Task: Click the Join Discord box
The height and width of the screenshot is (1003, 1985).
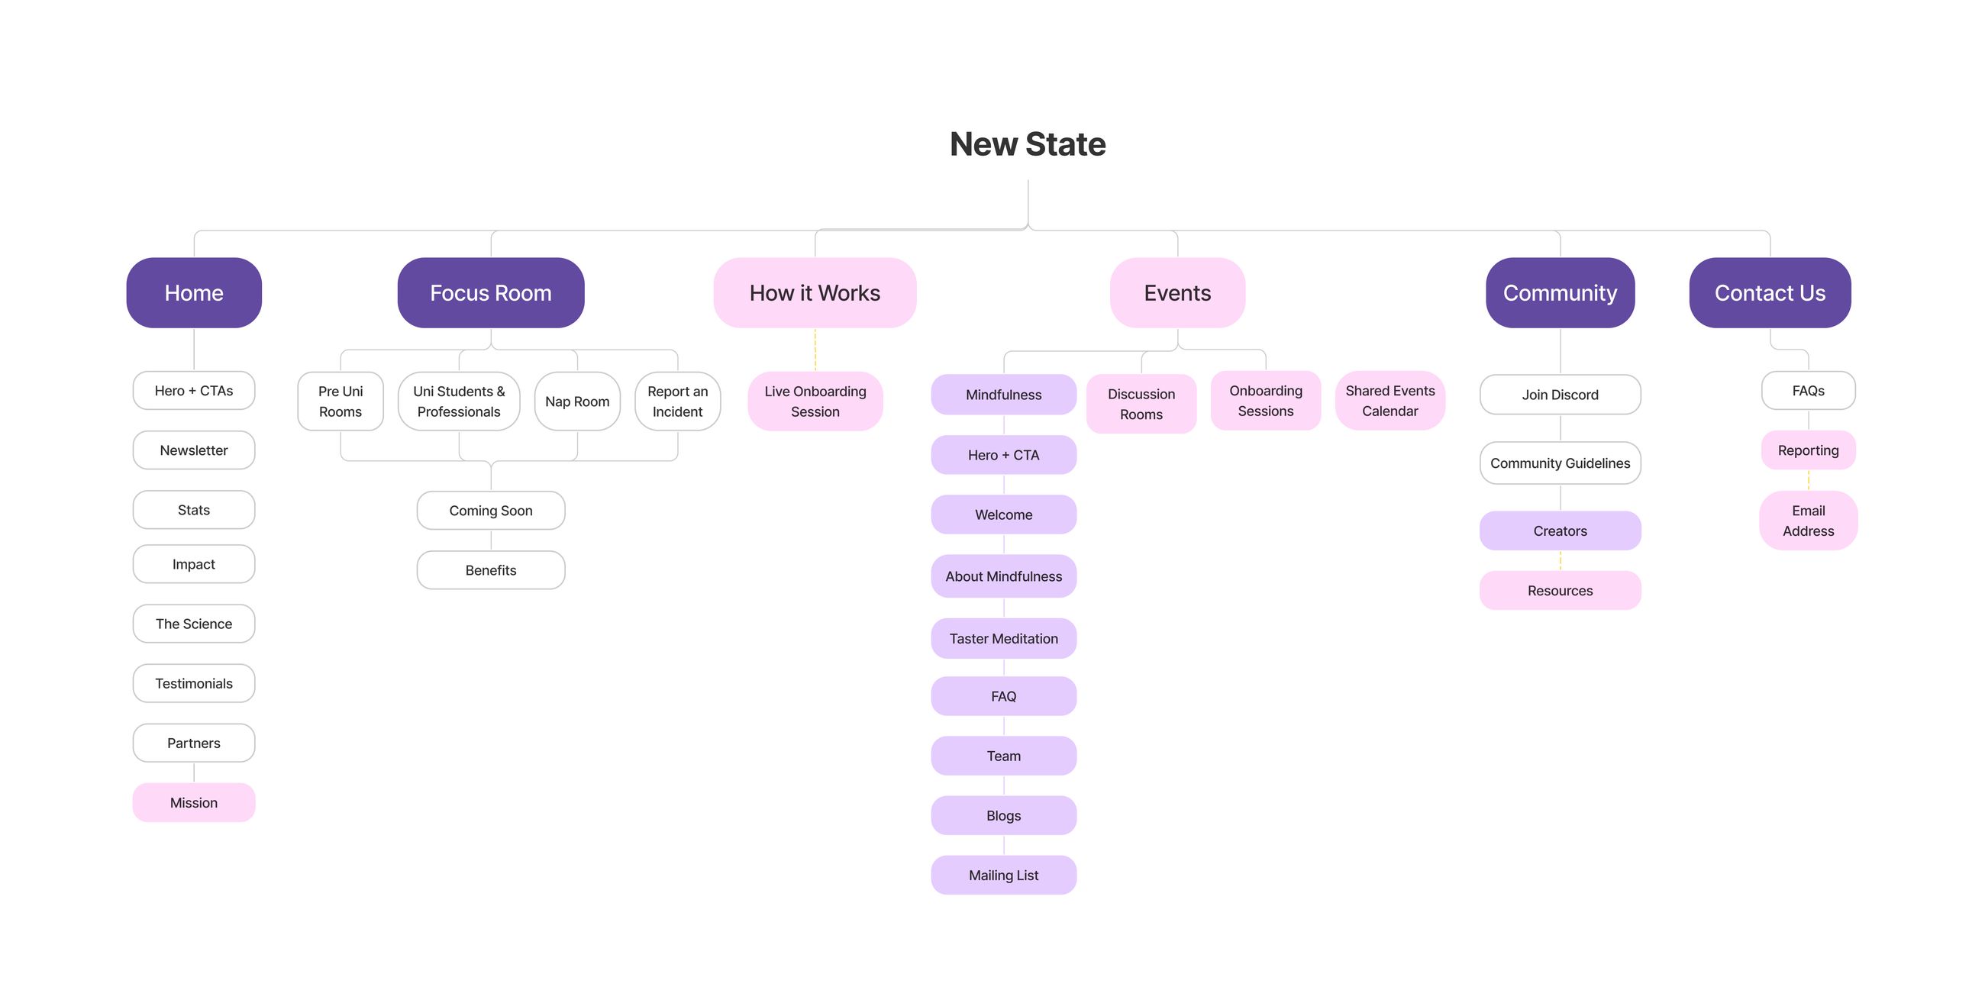Action: pyautogui.click(x=1560, y=395)
